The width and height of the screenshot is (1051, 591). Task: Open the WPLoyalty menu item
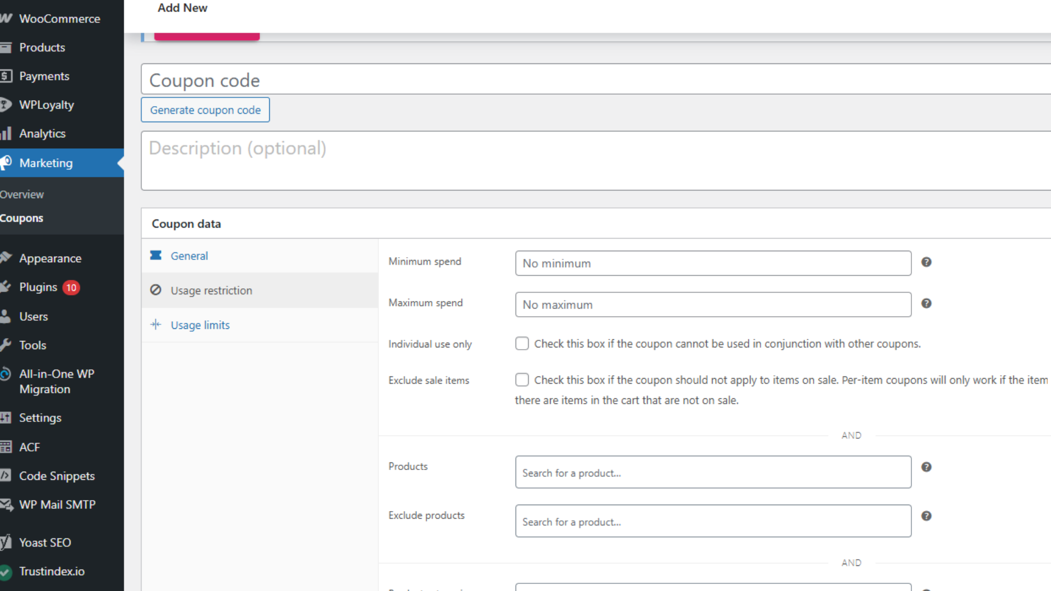click(x=47, y=105)
